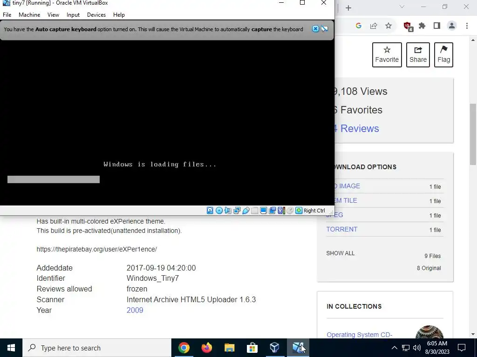Click the 9 Files count text
Image resolution: width=477 pixels, height=357 pixels.
click(433, 256)
